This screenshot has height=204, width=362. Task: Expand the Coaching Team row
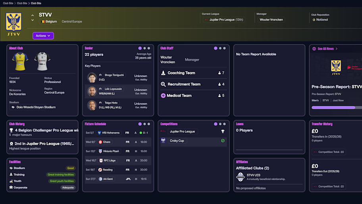click(x=193, y=73)
